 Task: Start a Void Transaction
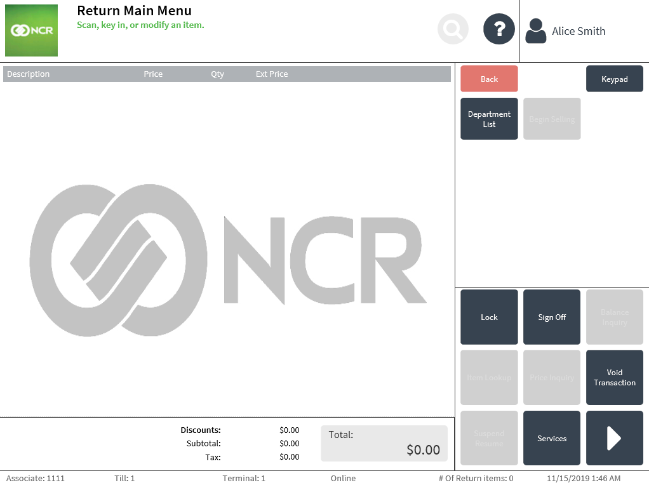point(614,378)
